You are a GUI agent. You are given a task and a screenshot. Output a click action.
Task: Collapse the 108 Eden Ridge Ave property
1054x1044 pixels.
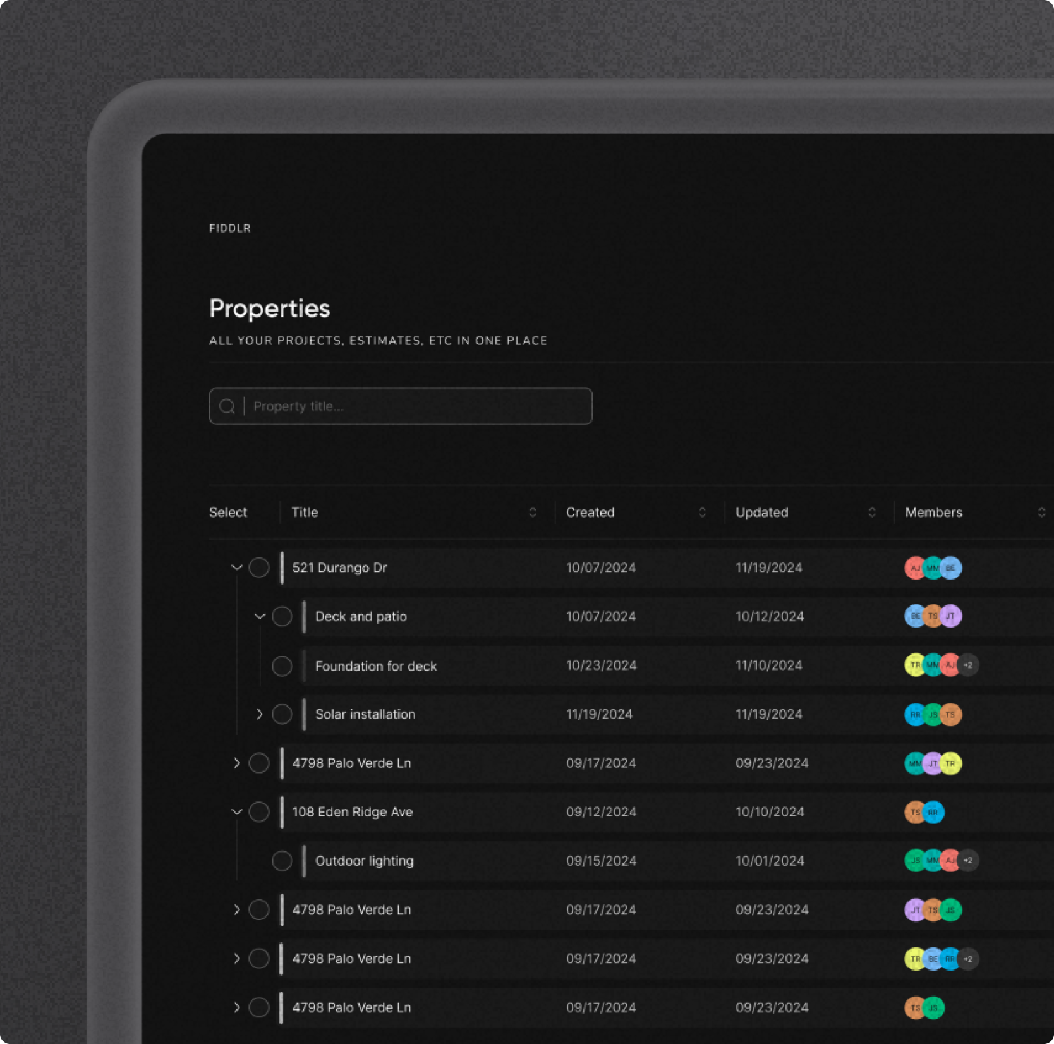tap(237, 811)
